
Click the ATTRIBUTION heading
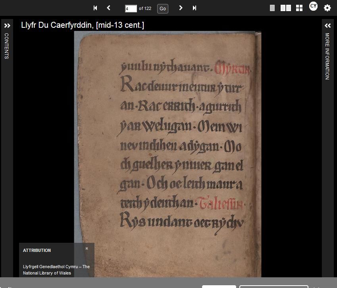(37, 250)
